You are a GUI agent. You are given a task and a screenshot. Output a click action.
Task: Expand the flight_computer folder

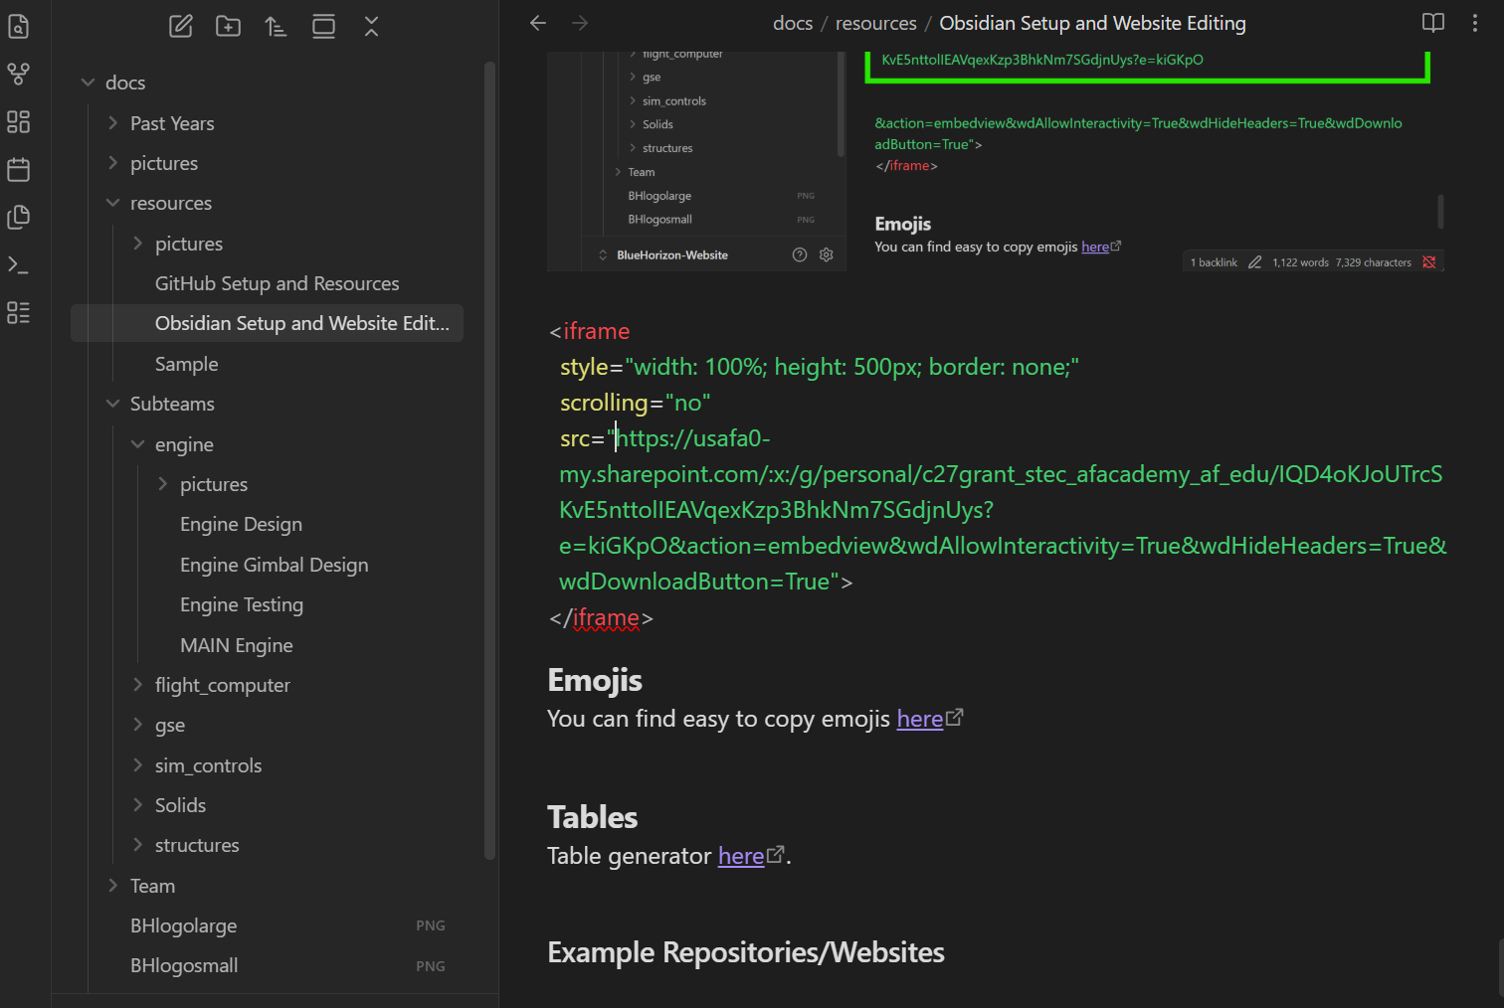[x=138, y=685]
